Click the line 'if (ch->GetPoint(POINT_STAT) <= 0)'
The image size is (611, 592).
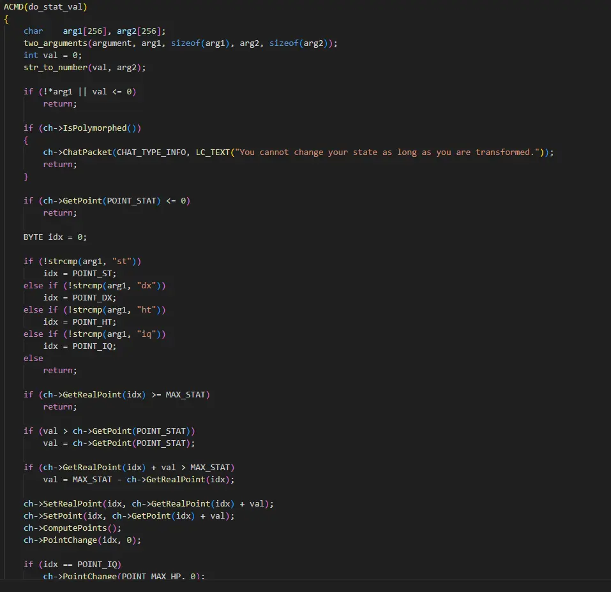(107, 200)
